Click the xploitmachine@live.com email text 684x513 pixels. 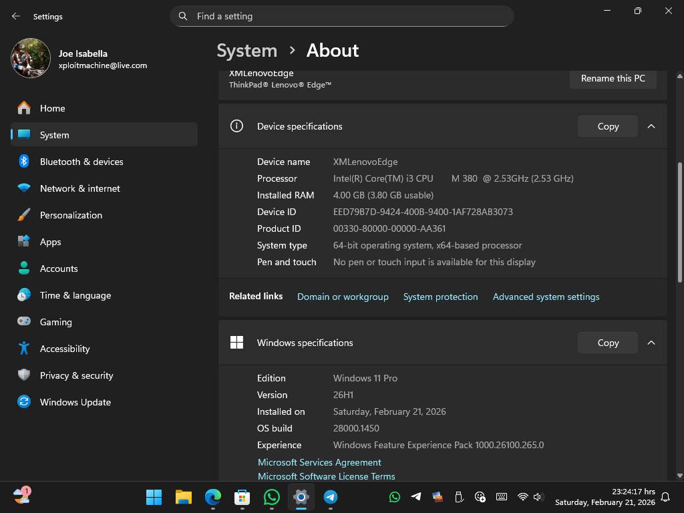102,65
